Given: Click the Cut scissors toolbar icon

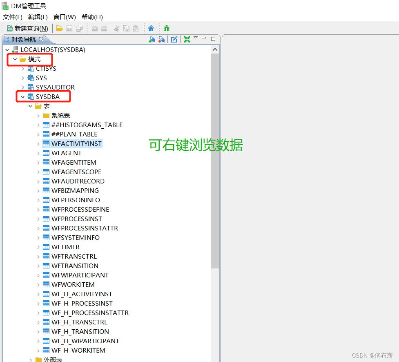Looking at the screenshot, I should click(117, 28).
